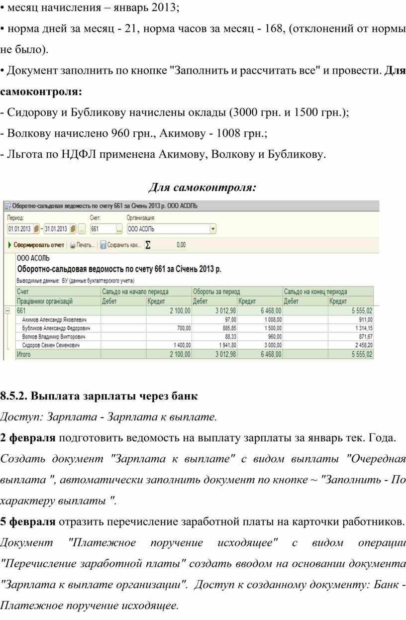Click in the start date field 01.01.2013
The width and height of the screenshot is (406, 620).
[x=19, y=229]
